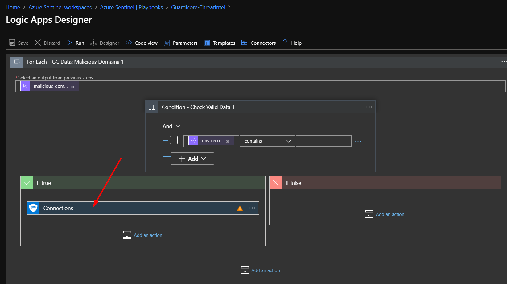Click the malicious_dom... expression icon

tap(25, 86)
